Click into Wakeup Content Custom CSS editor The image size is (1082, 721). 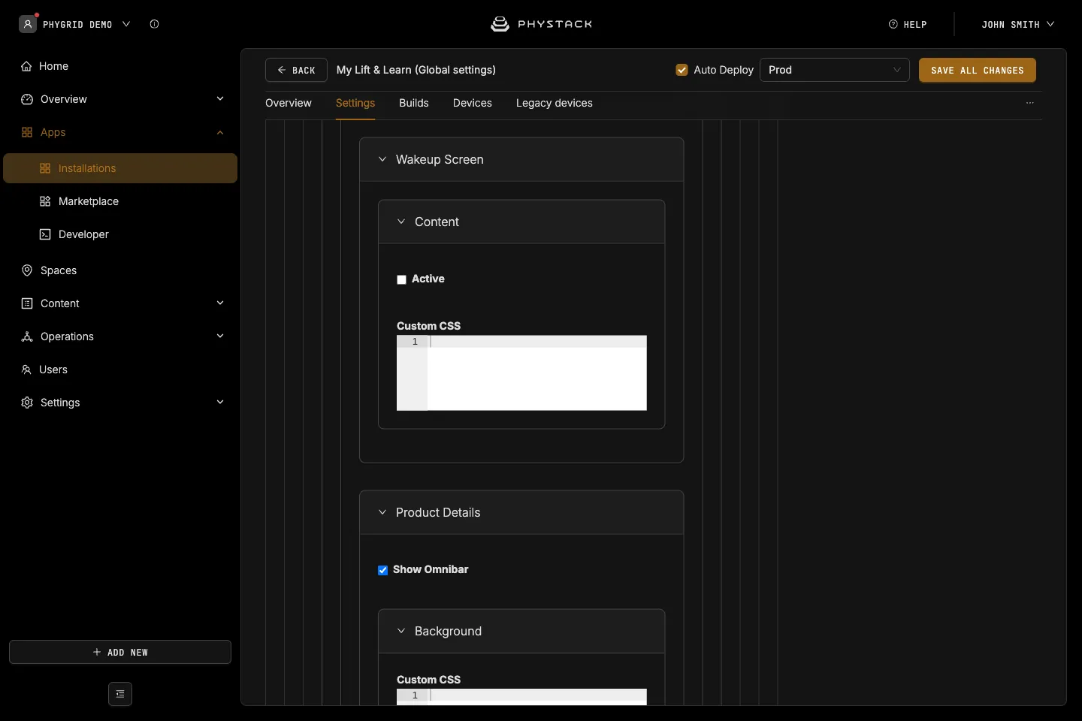click(521, 373)
